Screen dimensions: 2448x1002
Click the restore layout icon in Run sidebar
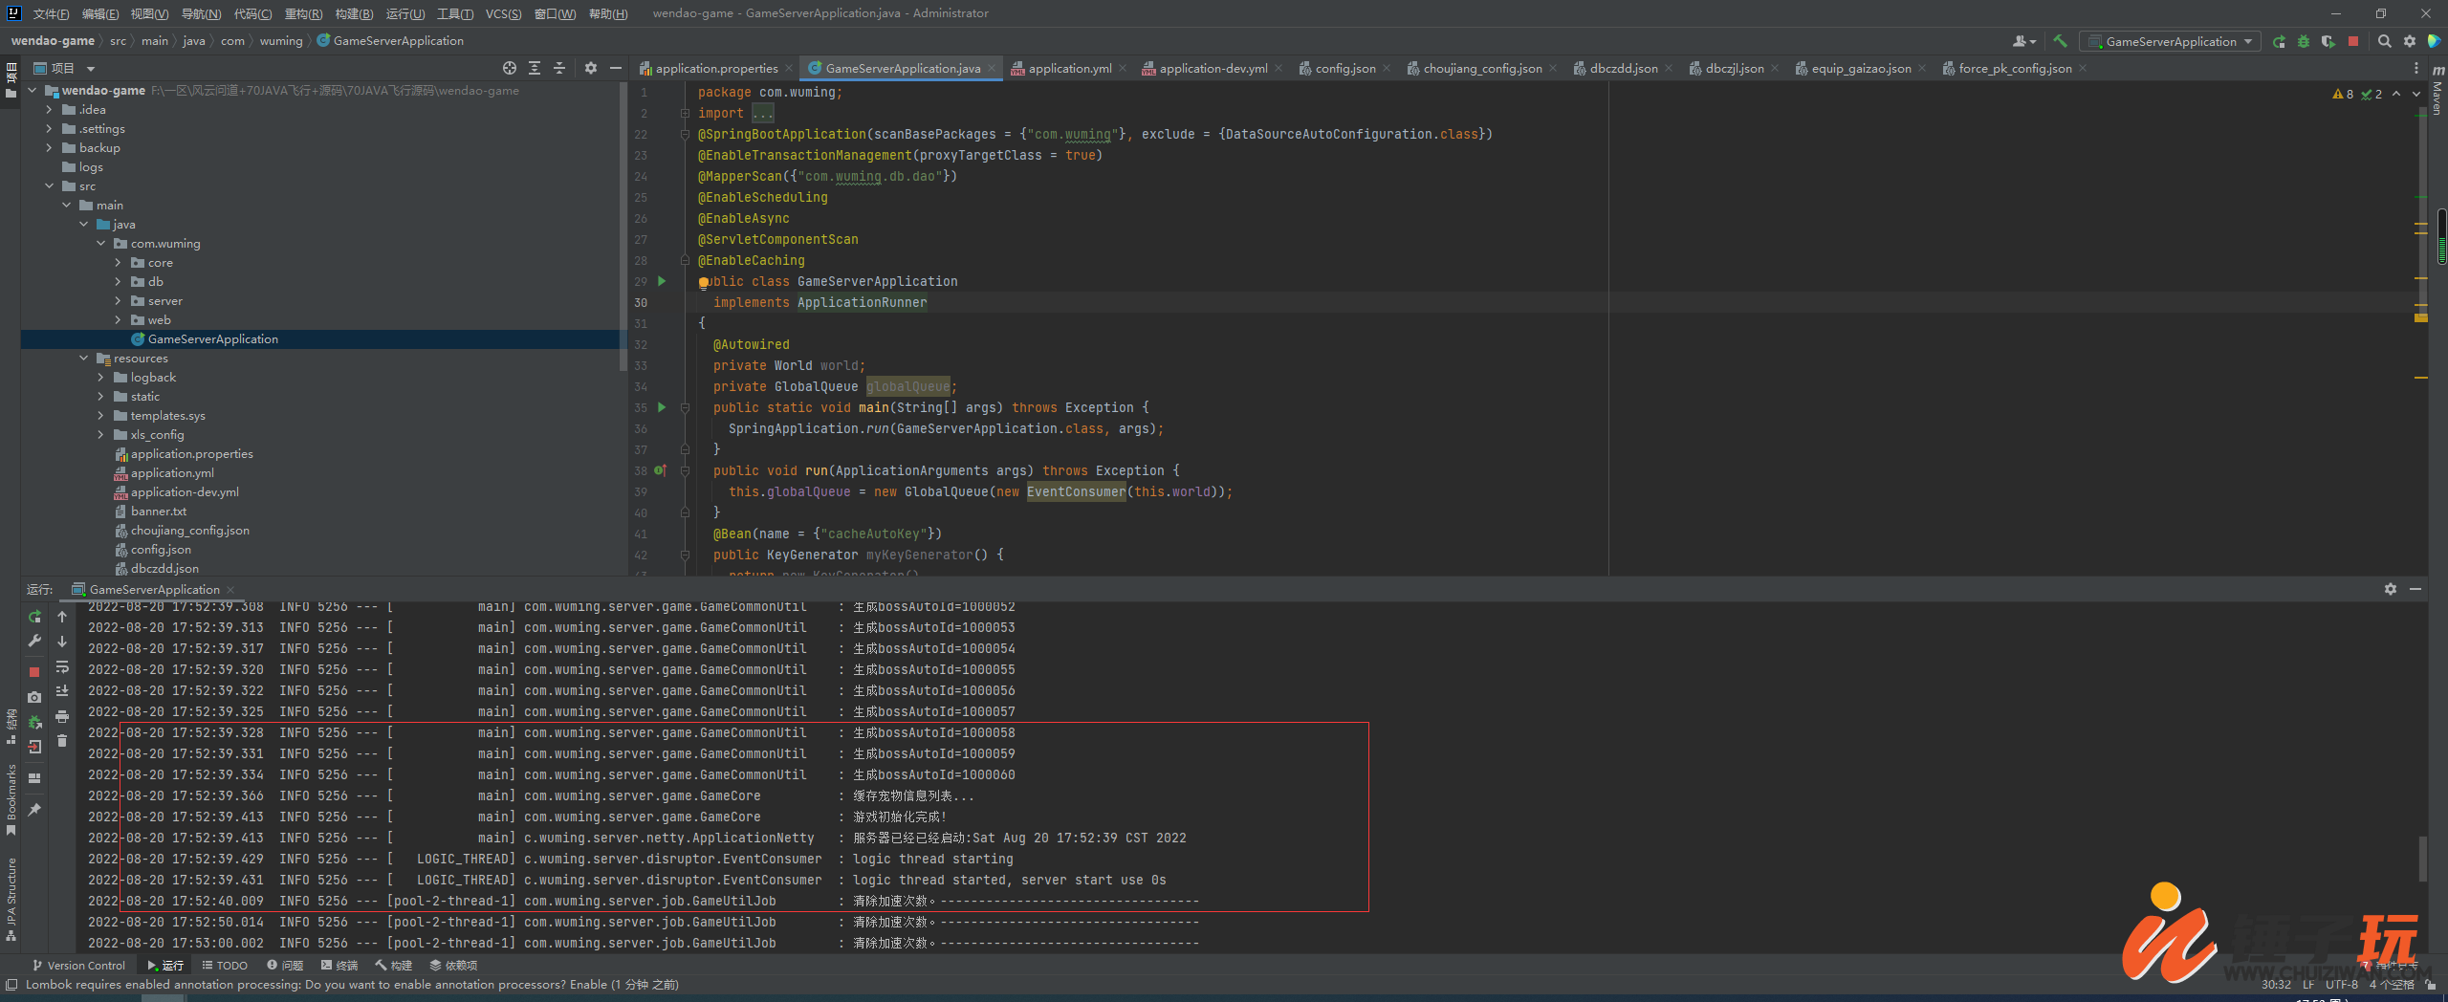(34, 778)
